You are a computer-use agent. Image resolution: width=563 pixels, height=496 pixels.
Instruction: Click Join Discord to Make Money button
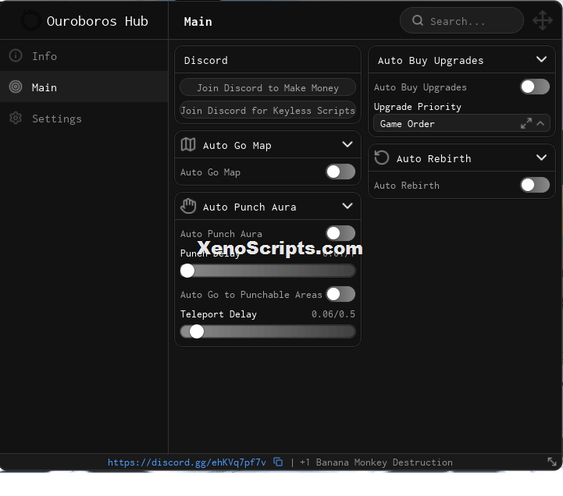click(268, 87)
